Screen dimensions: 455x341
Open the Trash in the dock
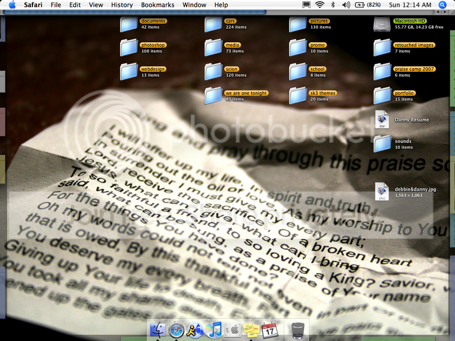(x=297, y=329)
